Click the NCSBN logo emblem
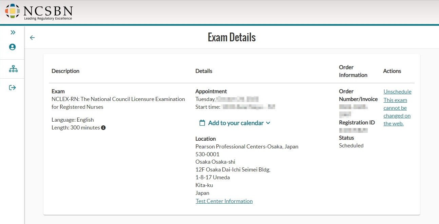Viewport: 439px width, 224px height. [13, 11]
